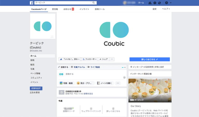Click the search magnifier icon

[94, 3]
